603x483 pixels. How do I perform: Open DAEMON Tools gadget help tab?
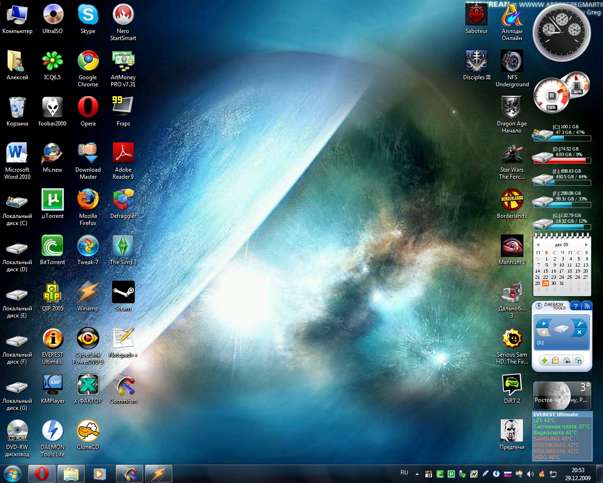click(x=576, y=306)
